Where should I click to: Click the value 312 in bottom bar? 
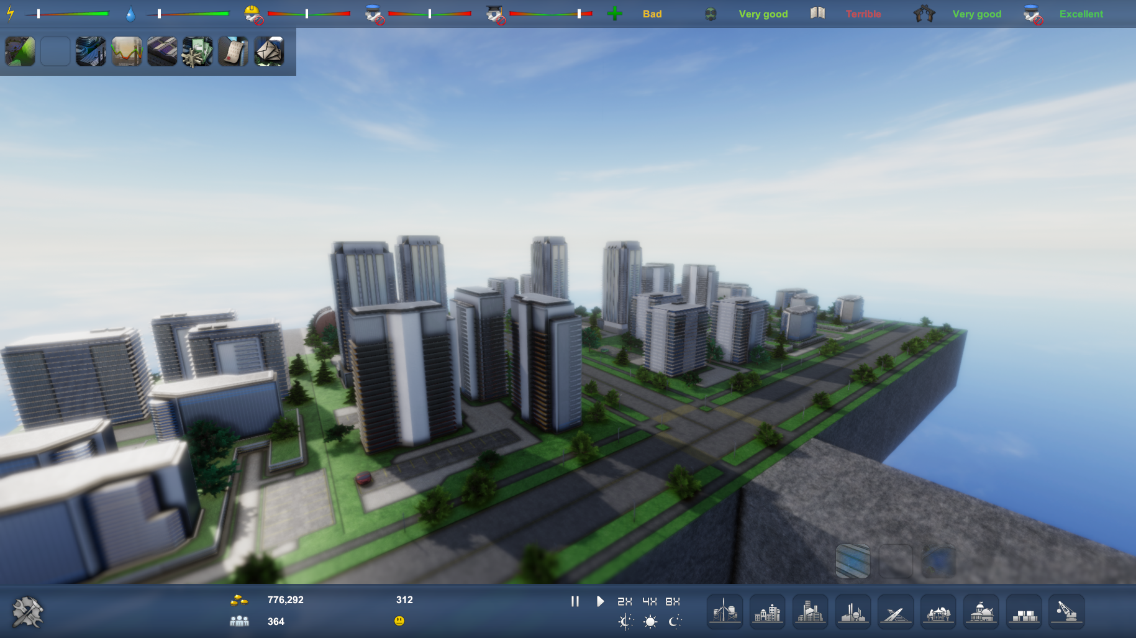(x=404, y=600)
